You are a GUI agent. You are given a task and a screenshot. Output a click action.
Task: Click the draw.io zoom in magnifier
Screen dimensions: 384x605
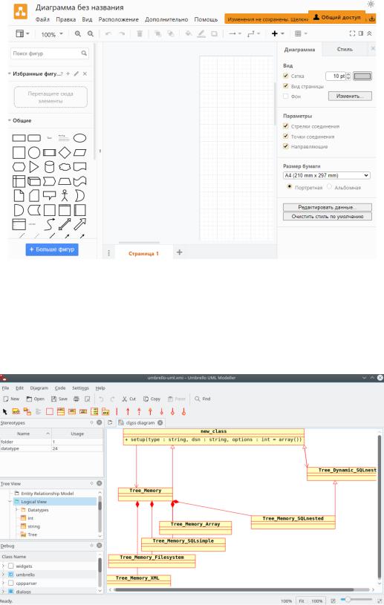coord(78,34)
